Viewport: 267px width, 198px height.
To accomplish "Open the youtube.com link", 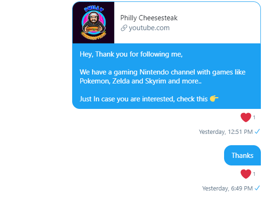I will (149, 28).
